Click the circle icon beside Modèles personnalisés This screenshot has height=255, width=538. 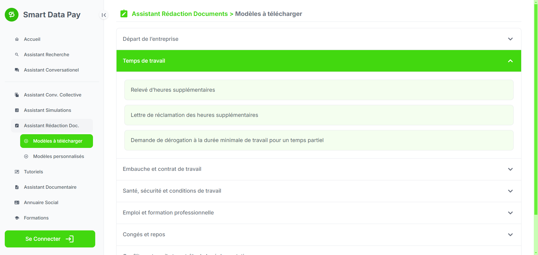coord(26,156)
